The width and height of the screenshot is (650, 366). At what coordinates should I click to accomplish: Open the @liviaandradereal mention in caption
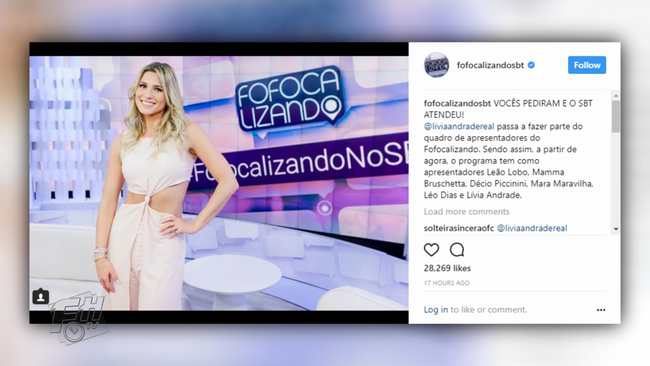pos(459,126)
